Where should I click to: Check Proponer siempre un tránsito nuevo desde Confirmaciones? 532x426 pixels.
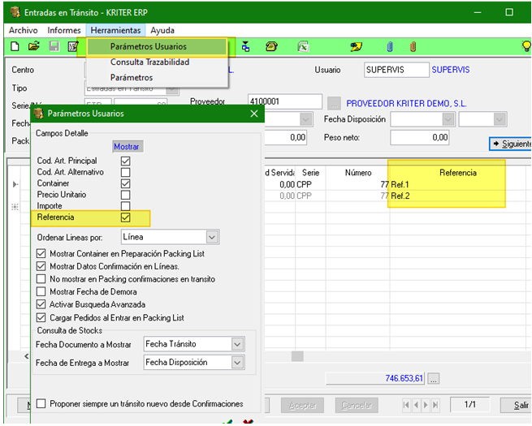[x=41, y=403]
